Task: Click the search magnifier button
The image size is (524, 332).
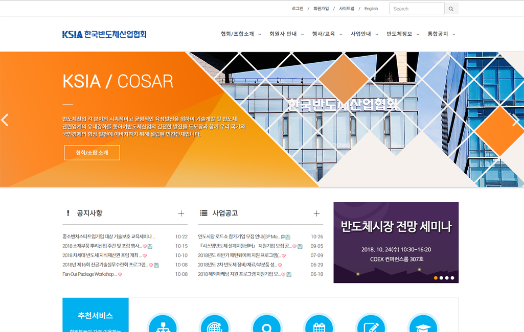Action: (x=451, y=9)
